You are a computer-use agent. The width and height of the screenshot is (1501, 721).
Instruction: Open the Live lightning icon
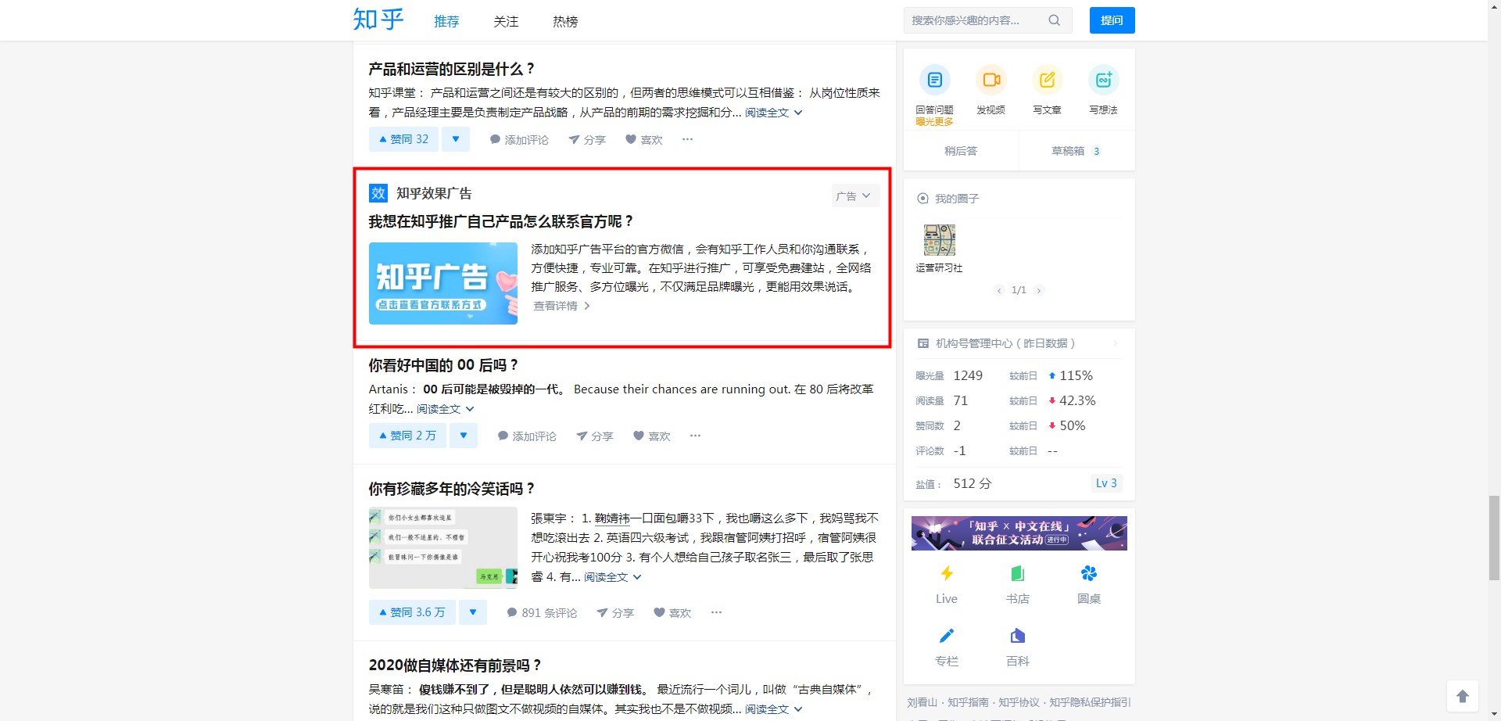tap(947, 574)
